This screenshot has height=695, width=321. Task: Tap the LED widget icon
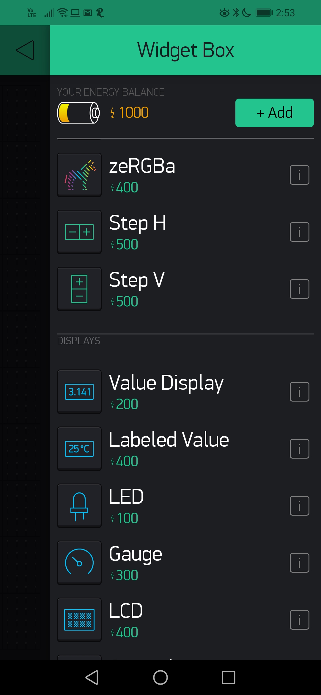pyautogui.click(x=79, y=506)
